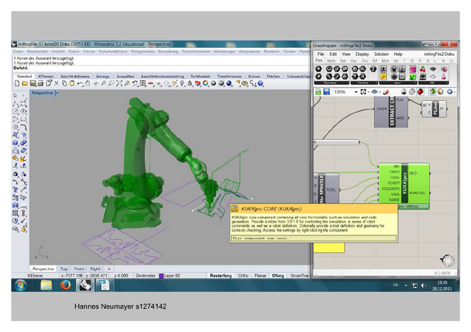Click the Paste clipboard icon in Rhino toolbar
This screenshot has height=332, width=471.
[x=72, y=83]
